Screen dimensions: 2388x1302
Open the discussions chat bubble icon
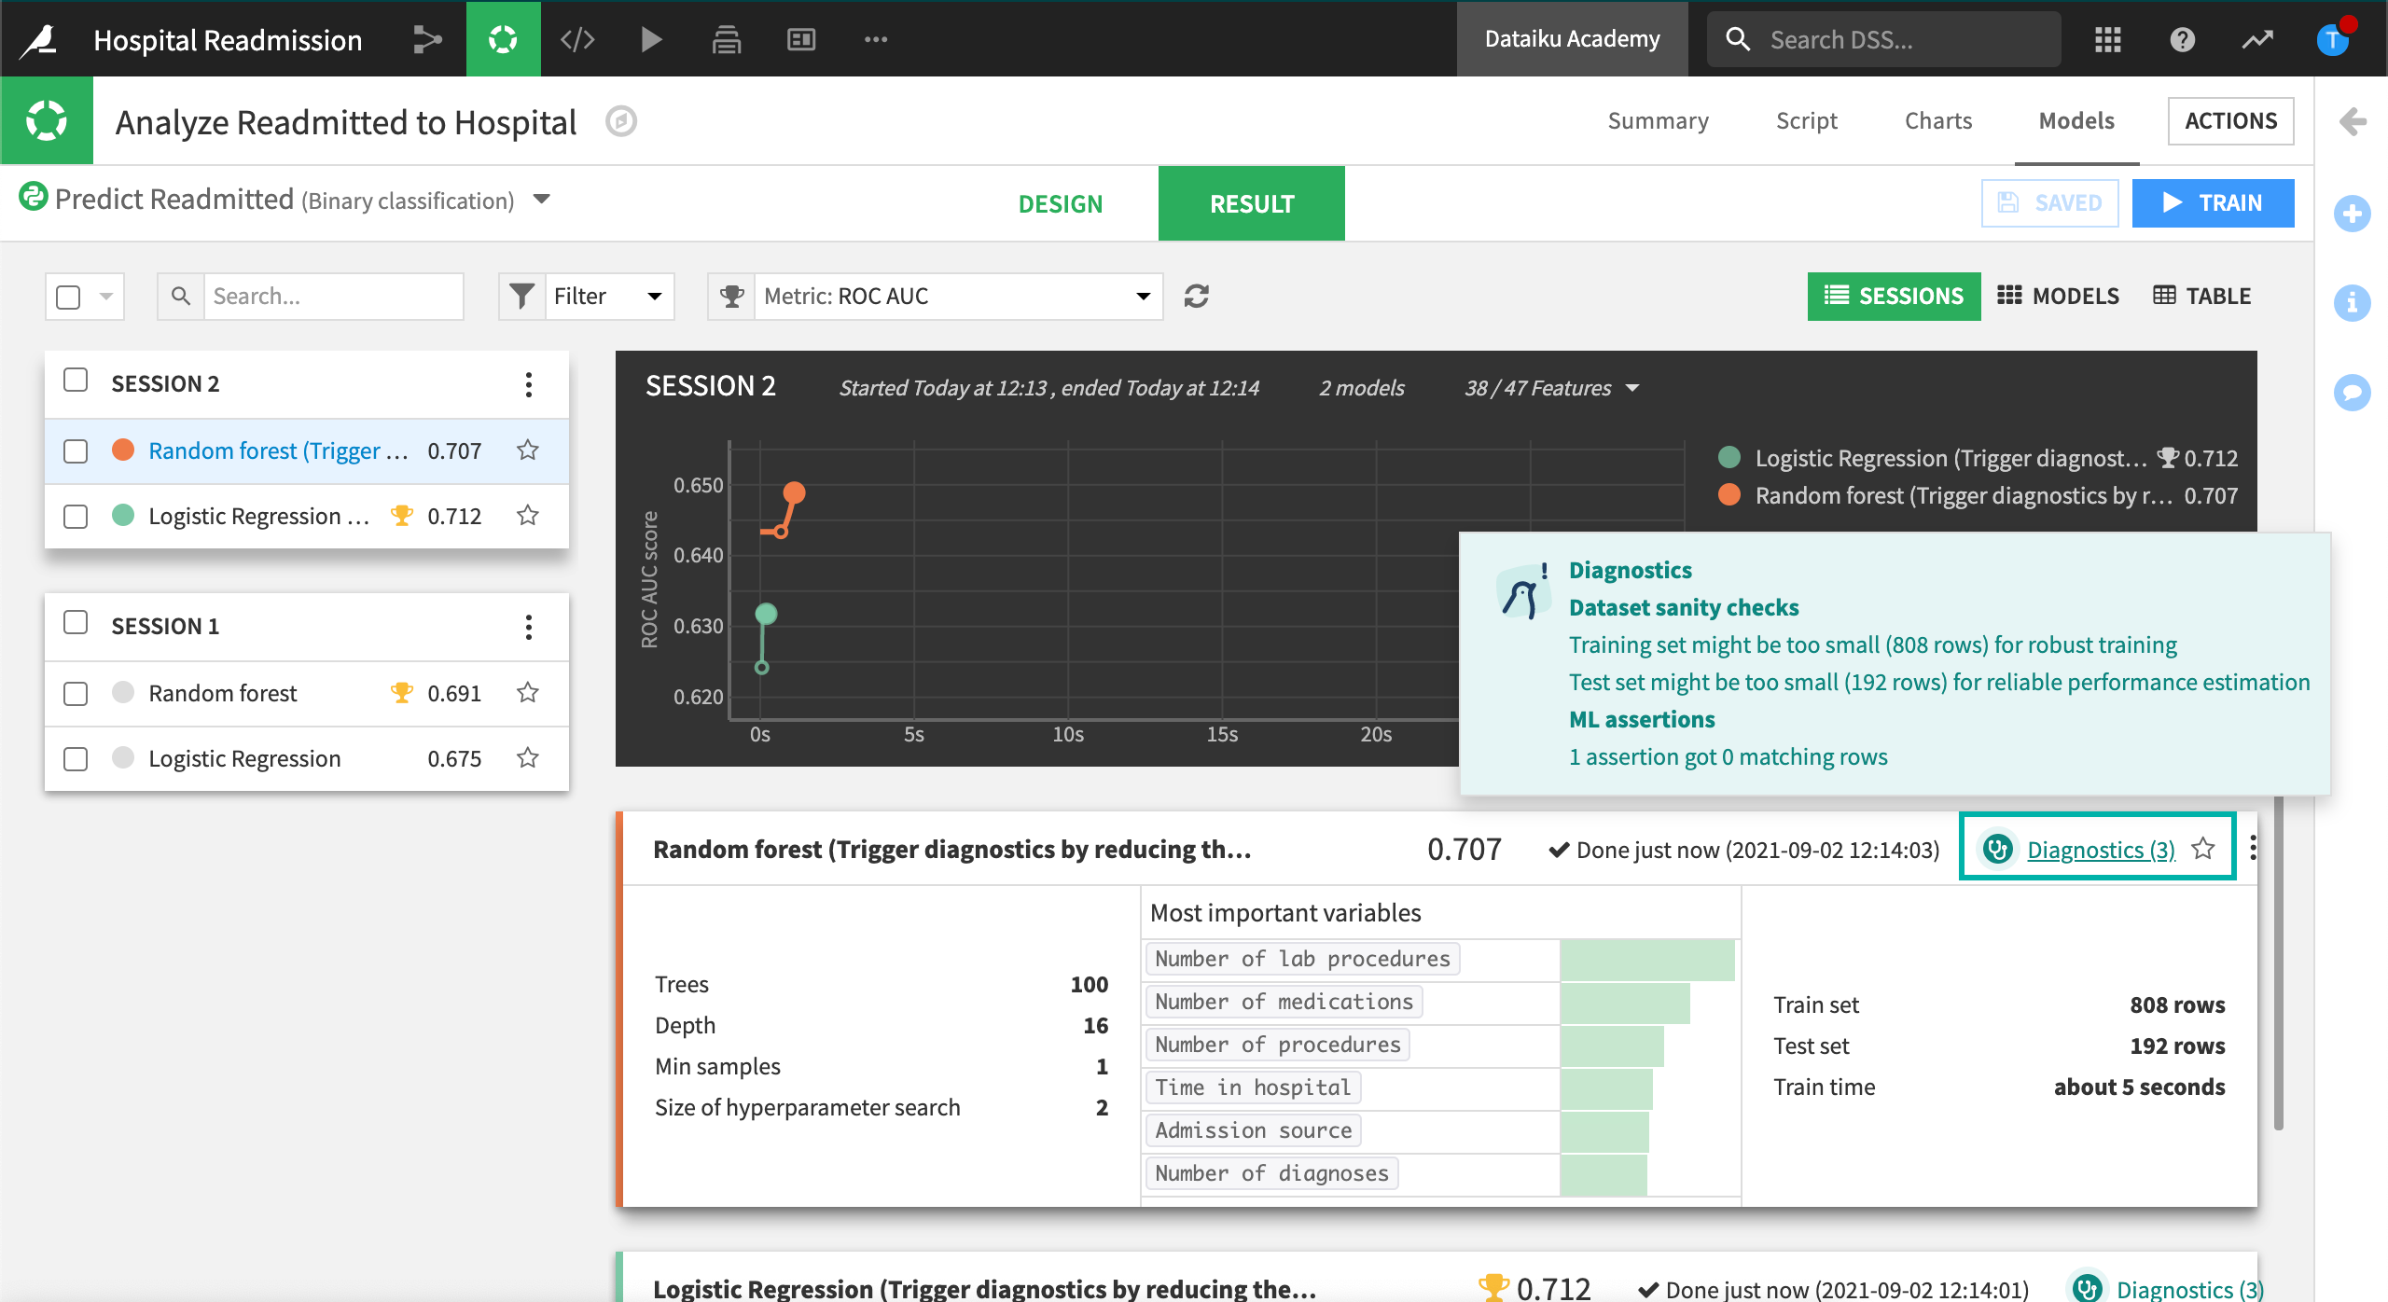pyautogui.click(x=2352, y=392)
